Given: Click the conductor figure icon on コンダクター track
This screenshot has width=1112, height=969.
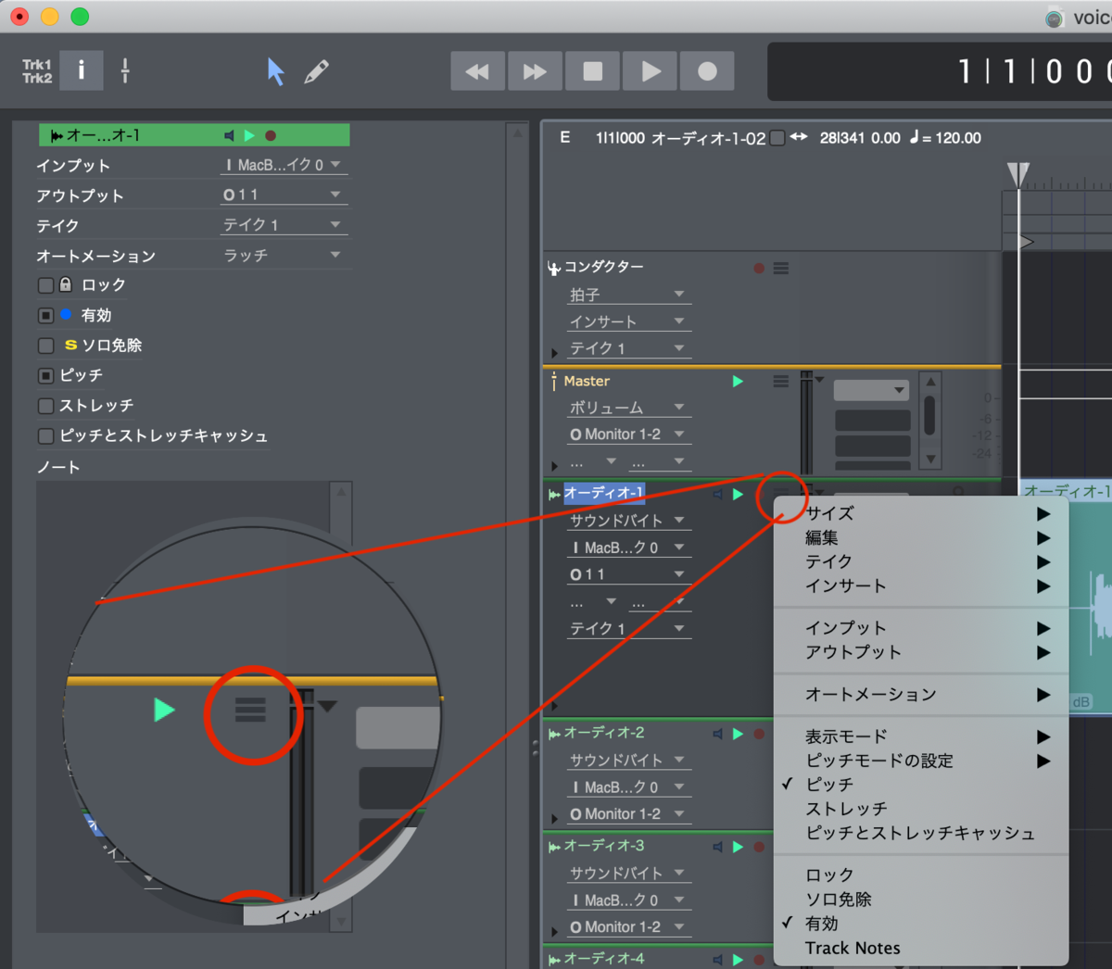Looking at the screenshot, I should [553, 266].
